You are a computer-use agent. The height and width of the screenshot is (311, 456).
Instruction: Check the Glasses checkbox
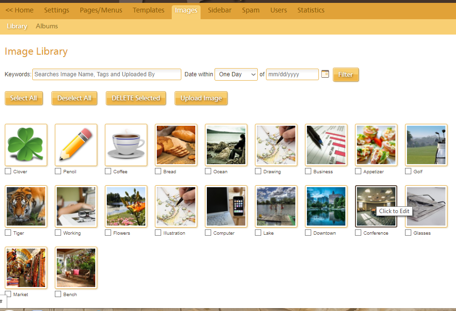[408, 233]
